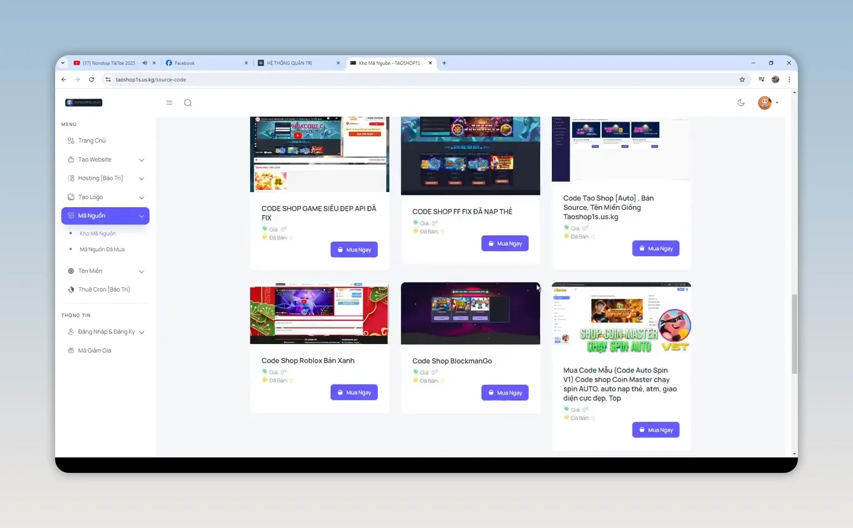Screen dimensions: 853x528
Task: Open the search magnifier icon
Action: (x=188, y=103)
